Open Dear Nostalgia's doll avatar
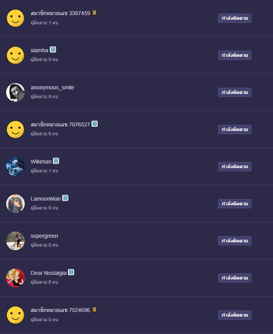273x334 pixels. (x=15, y=278)
